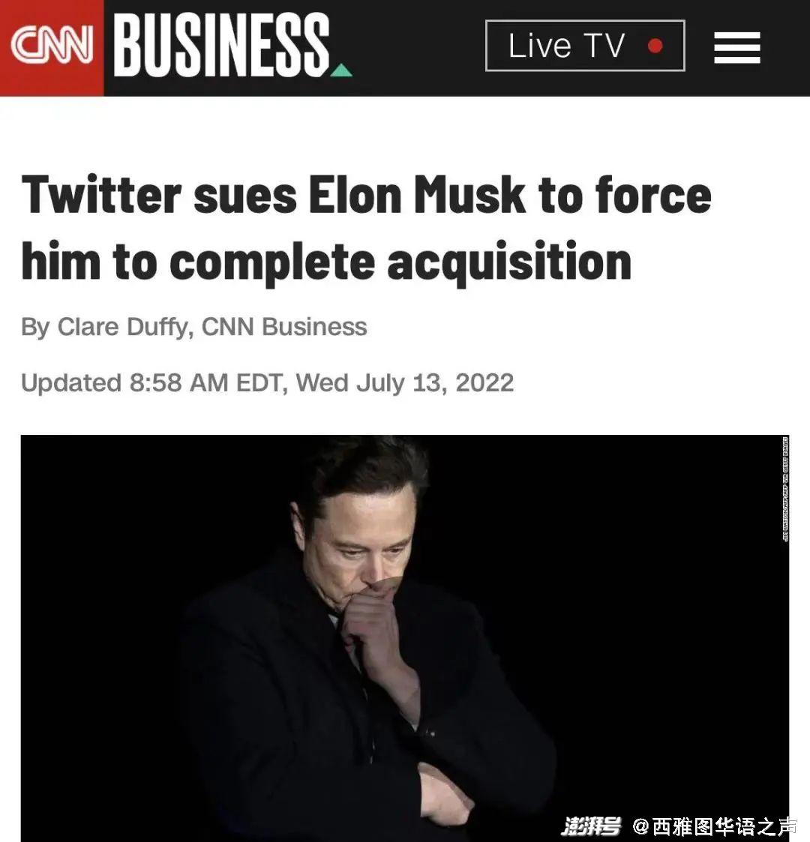Click the "Live TV" text label
Viewport: 810px width, 842px height.
click(566, 46)
